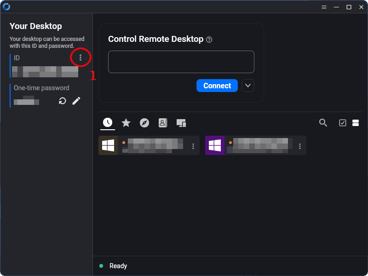Edit the one-time password with pencil icon

pyautogui.click(x=76, y=101)
